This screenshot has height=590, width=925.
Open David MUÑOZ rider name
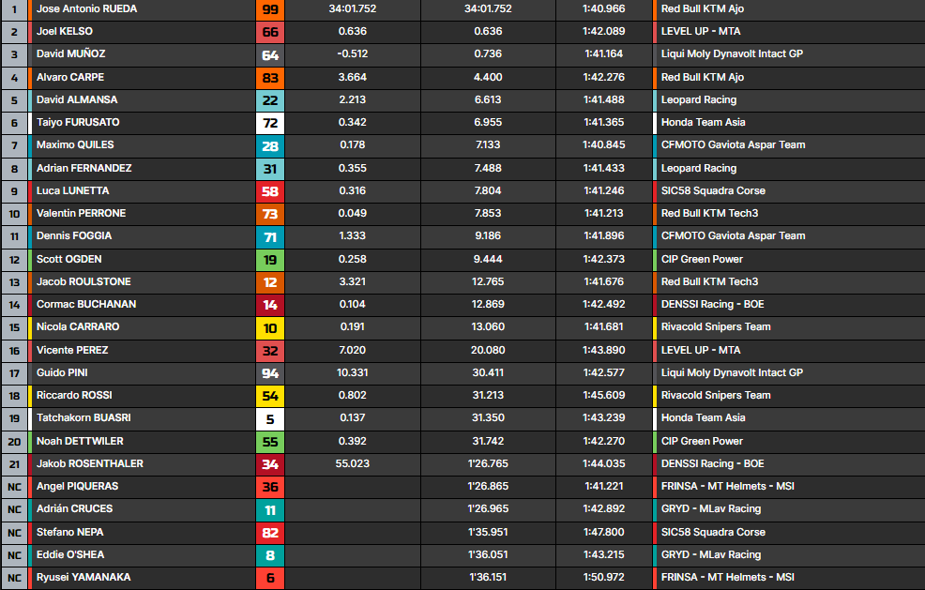pos(71,54)
